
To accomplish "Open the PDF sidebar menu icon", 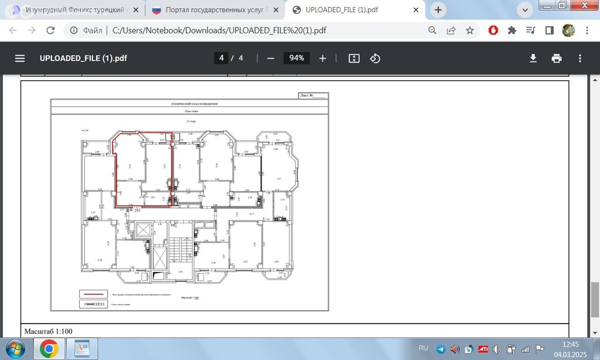I will coord(20,58).
